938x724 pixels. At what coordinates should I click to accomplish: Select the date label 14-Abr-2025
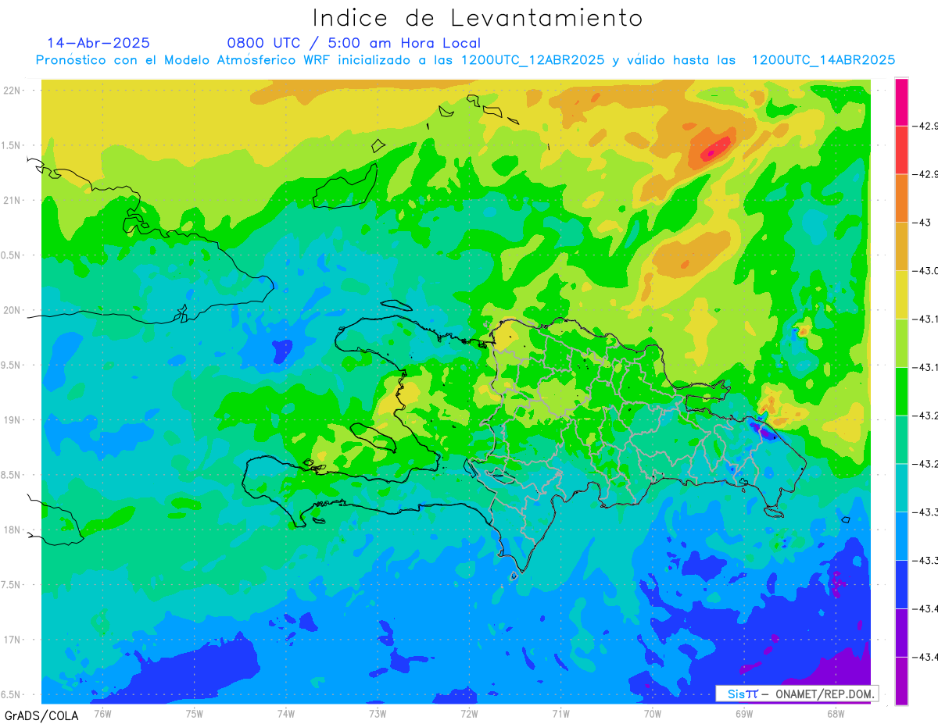pos(98,43)
